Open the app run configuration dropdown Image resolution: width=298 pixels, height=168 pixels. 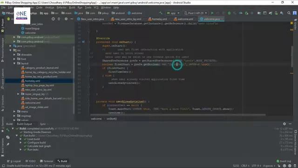173,13
